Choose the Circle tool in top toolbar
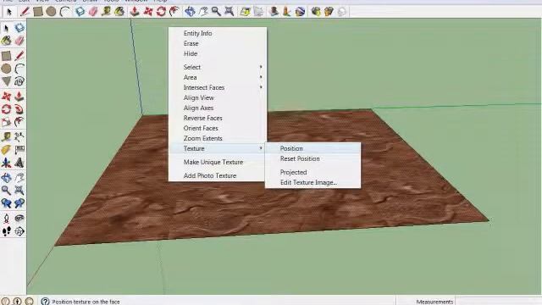 51,12
